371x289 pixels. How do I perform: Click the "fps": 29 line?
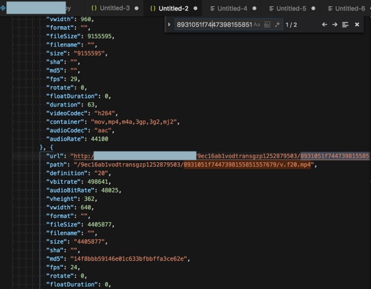[63, 79]
